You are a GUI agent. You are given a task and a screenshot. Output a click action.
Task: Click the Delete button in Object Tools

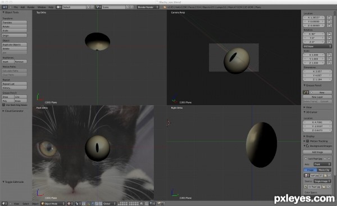tap(15, 49)
